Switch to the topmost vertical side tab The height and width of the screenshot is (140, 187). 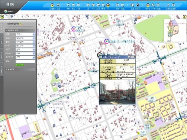(x=1, y=26)
